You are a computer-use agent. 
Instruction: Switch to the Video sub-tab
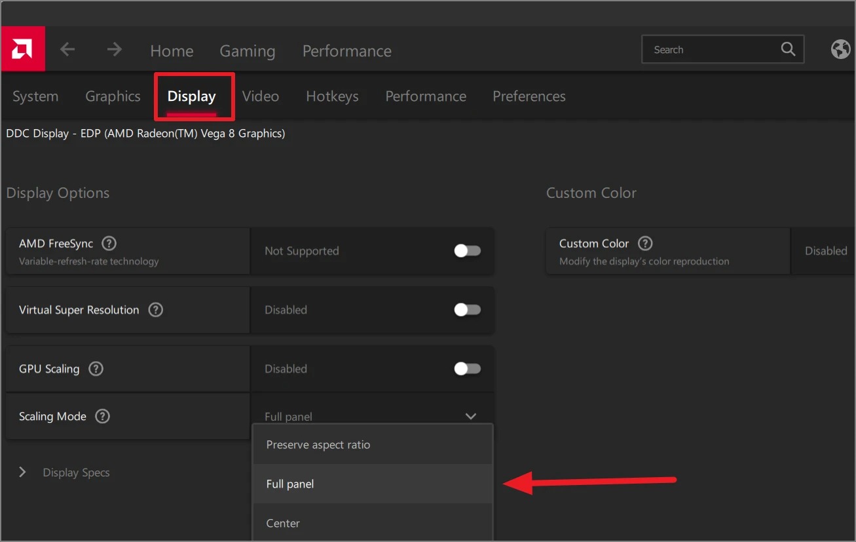click(261, 96)
